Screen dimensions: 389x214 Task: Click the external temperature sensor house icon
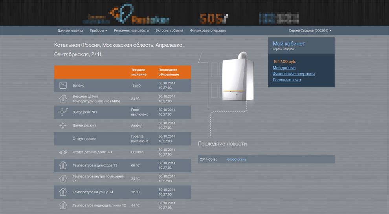click(63, 99)
